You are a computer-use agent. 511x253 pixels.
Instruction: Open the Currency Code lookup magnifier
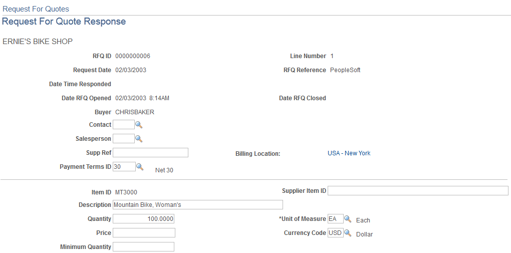(348, 233)
